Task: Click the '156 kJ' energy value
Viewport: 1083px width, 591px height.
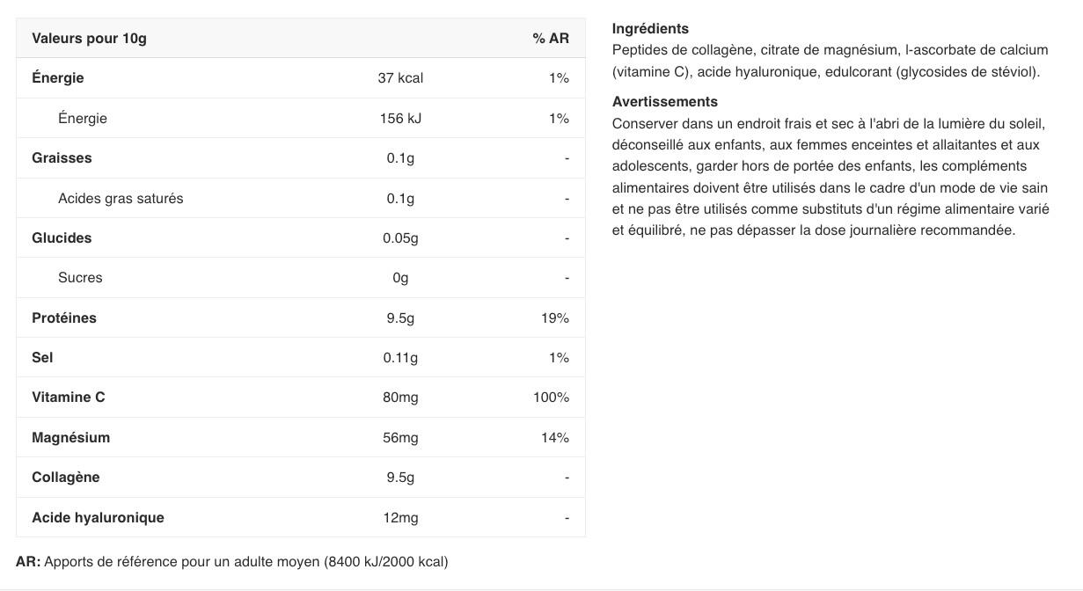Action: tap(400, 118)
